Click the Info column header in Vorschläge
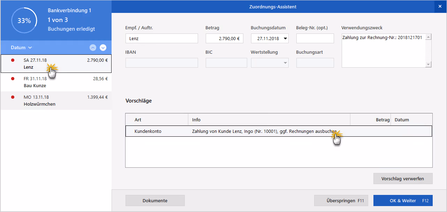Viewport: 447px width, 212px height. 269,120
